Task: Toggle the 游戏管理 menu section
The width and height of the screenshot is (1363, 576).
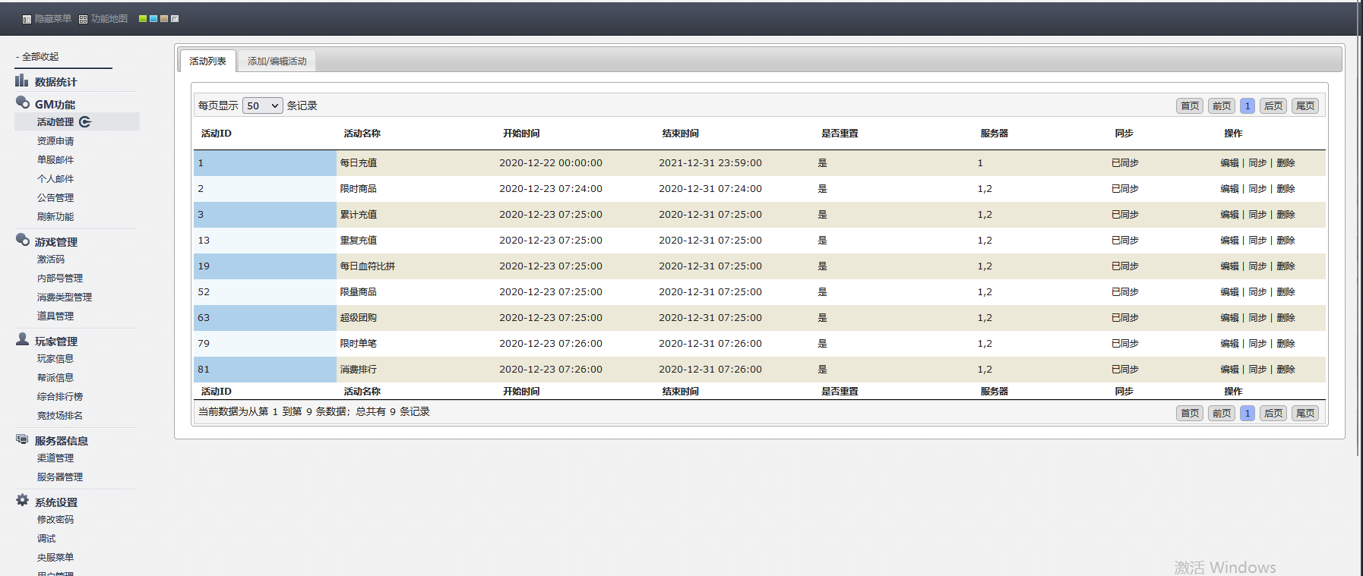Action: pyautogui.click(x=55, y=242)
